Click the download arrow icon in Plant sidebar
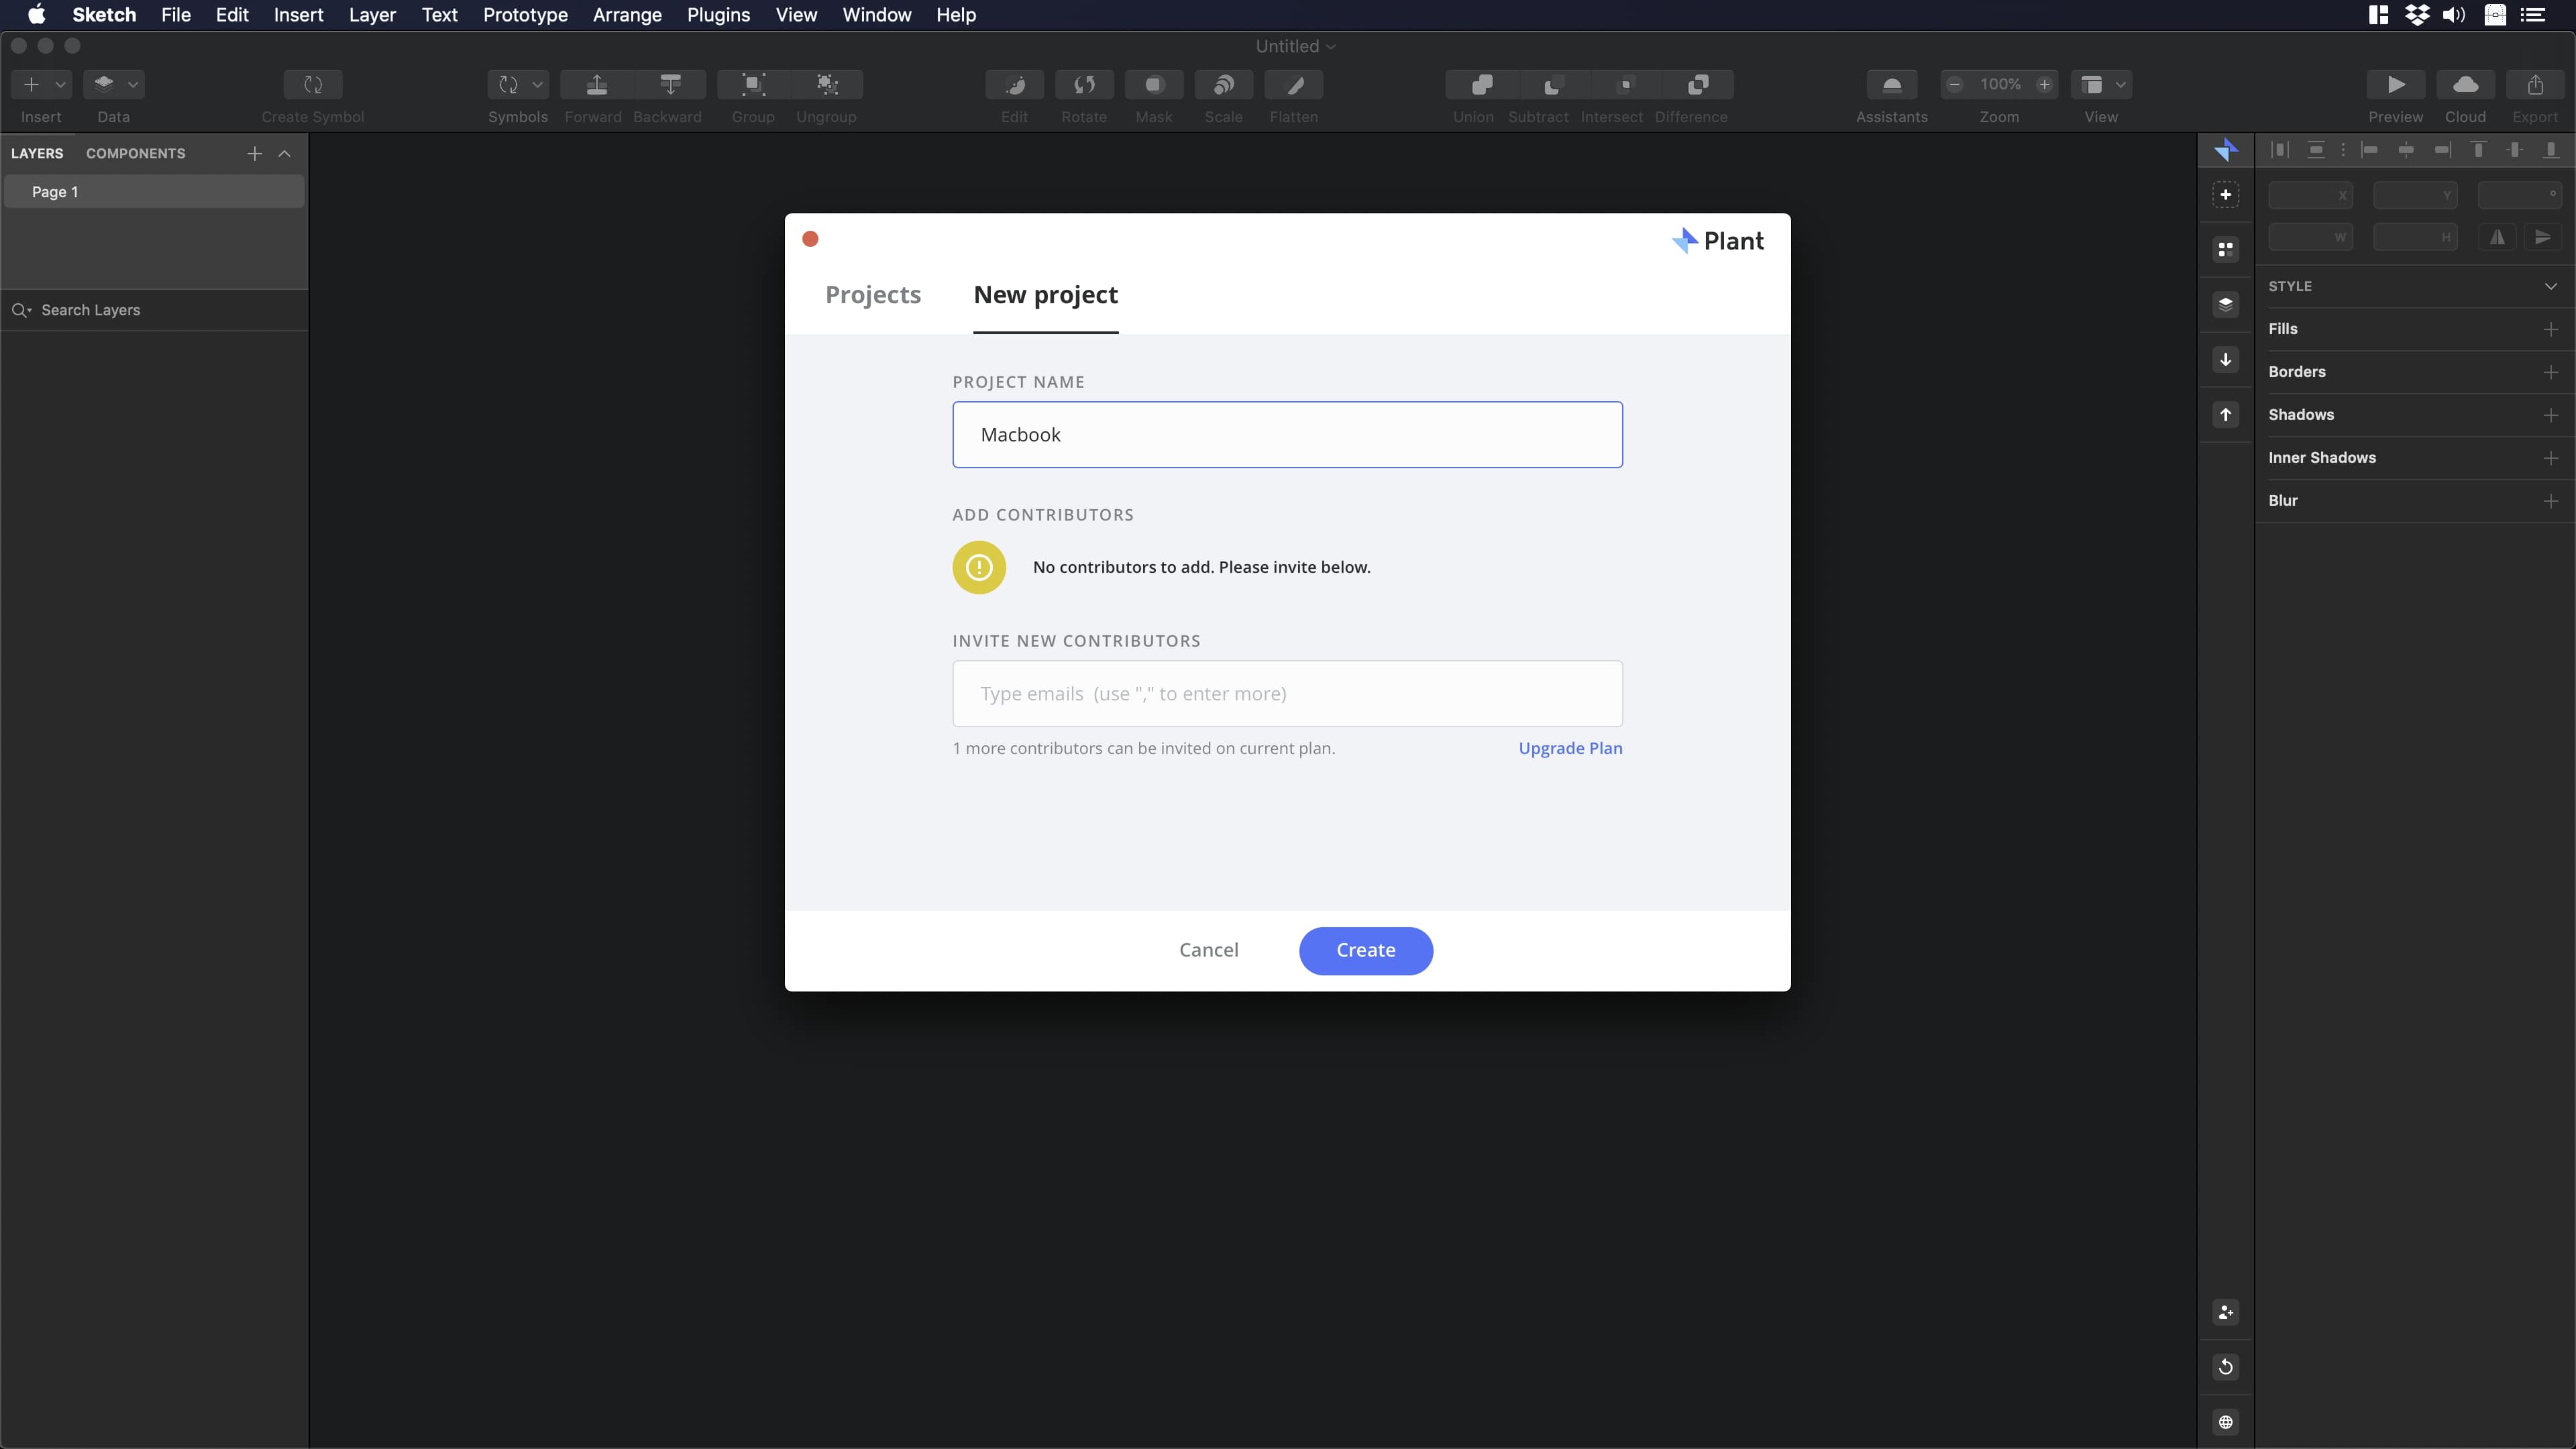 [2225, 359]
